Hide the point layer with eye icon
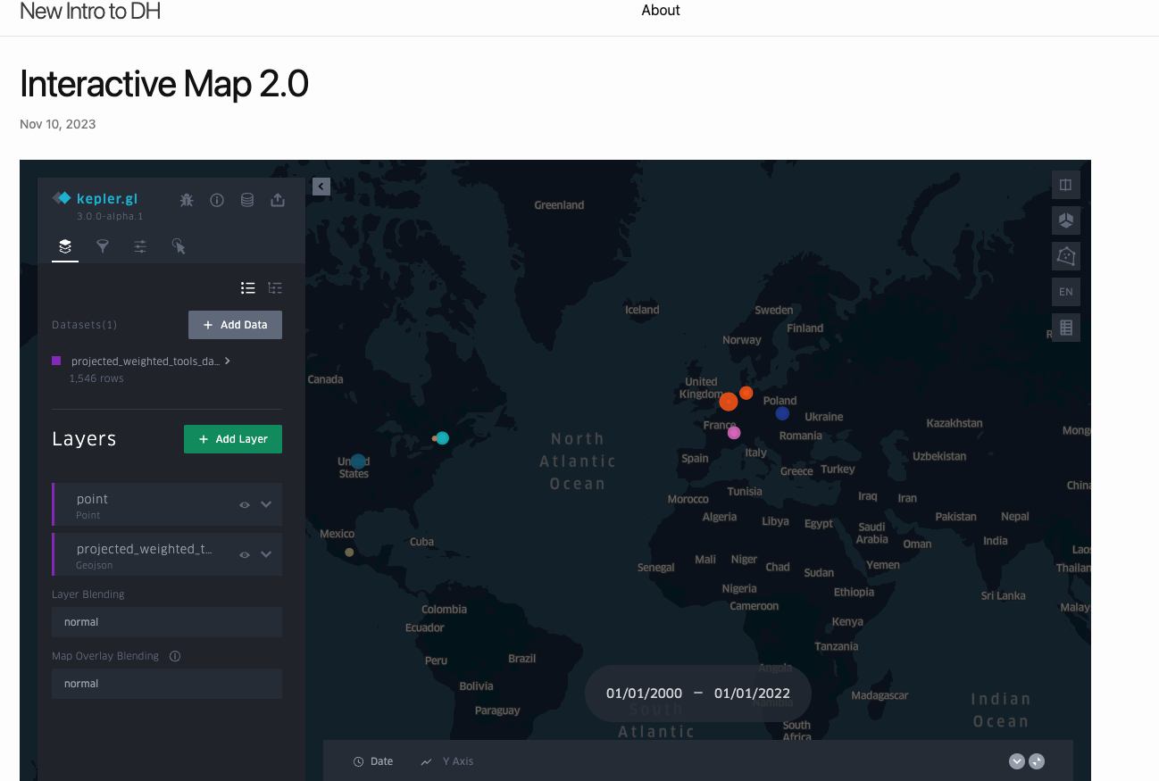The width and height of the screenshot is (1159, 781). (x=245, y=504)
